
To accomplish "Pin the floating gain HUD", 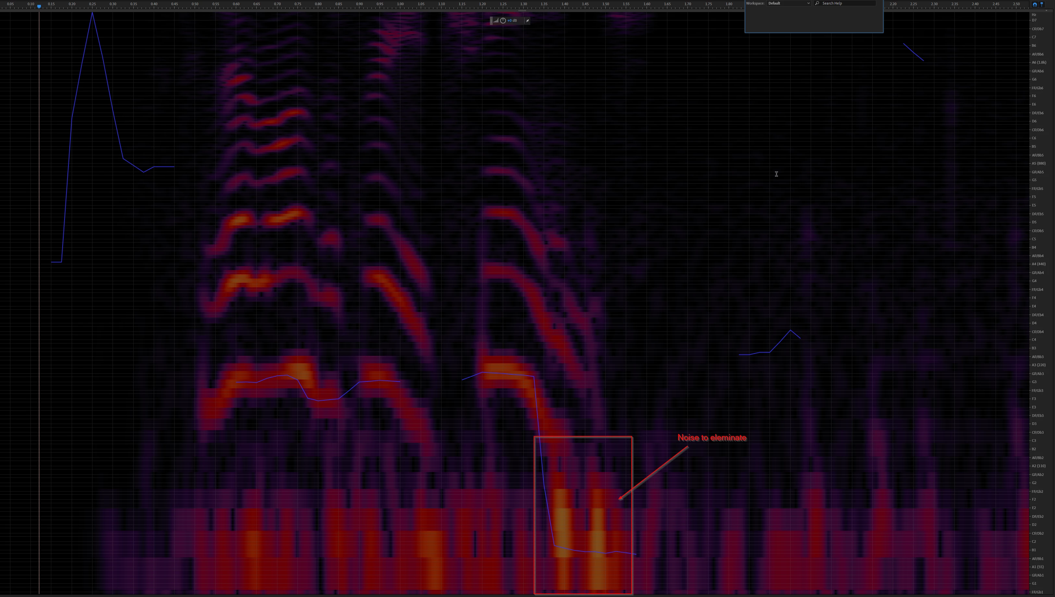I will coord(527,20).
